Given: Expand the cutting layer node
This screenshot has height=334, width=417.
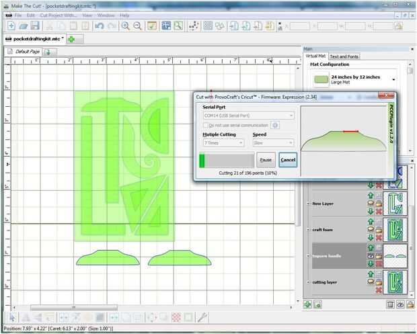Looking at the screenshot, I should (x=308, y=282).
